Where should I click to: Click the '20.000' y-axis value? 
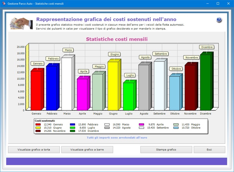21,47
